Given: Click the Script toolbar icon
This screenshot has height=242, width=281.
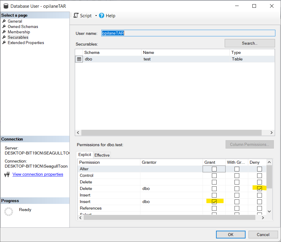Looking at the screenshot, I should click(76, 15).
